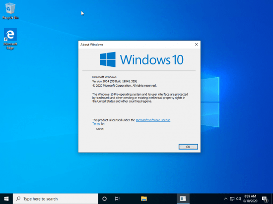This screenshot has width=273, height=204.
Task: Click OK in the About Windows dialog
Action: click(188, 147)
